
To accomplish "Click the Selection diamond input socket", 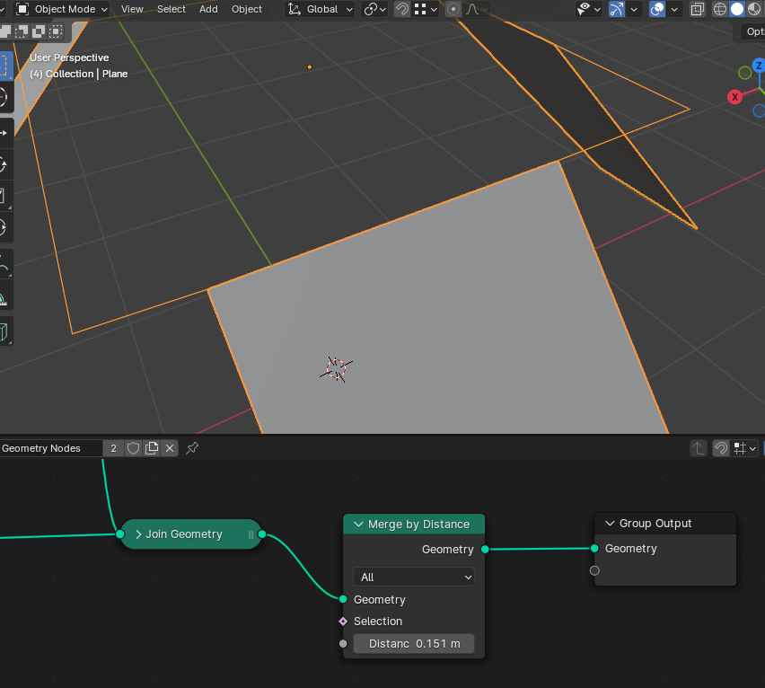I will coord(343,622).
